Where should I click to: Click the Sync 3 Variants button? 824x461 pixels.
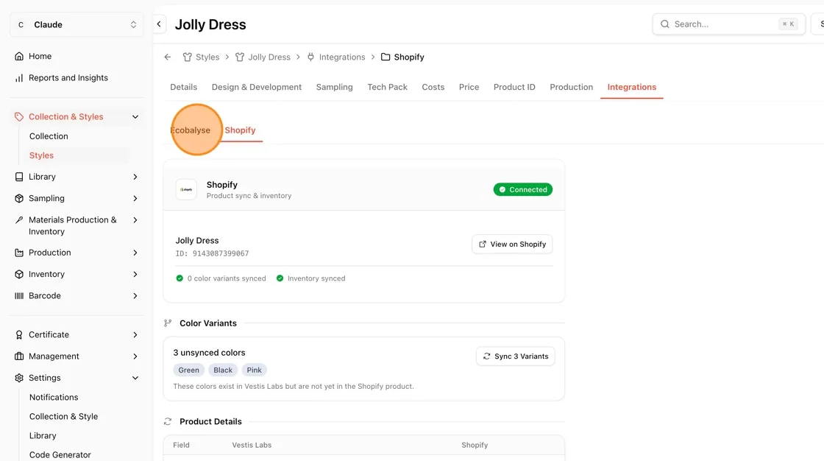pos(516,356)
